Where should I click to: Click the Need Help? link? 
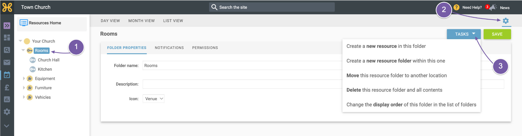(472, 7)
